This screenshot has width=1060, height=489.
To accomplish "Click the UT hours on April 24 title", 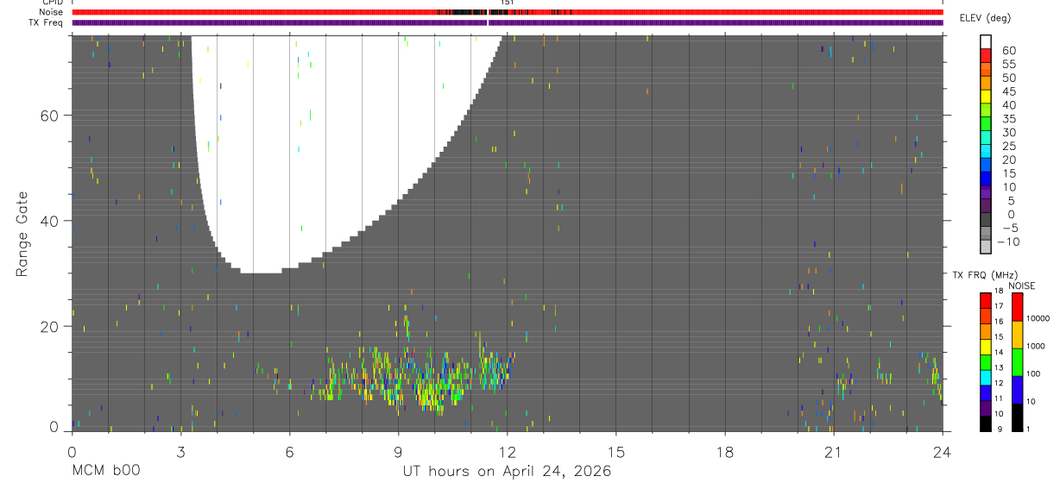I will point(507,472).
